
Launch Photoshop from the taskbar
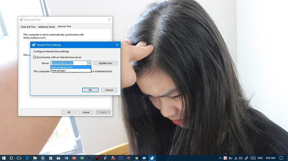tap(121, 158)
